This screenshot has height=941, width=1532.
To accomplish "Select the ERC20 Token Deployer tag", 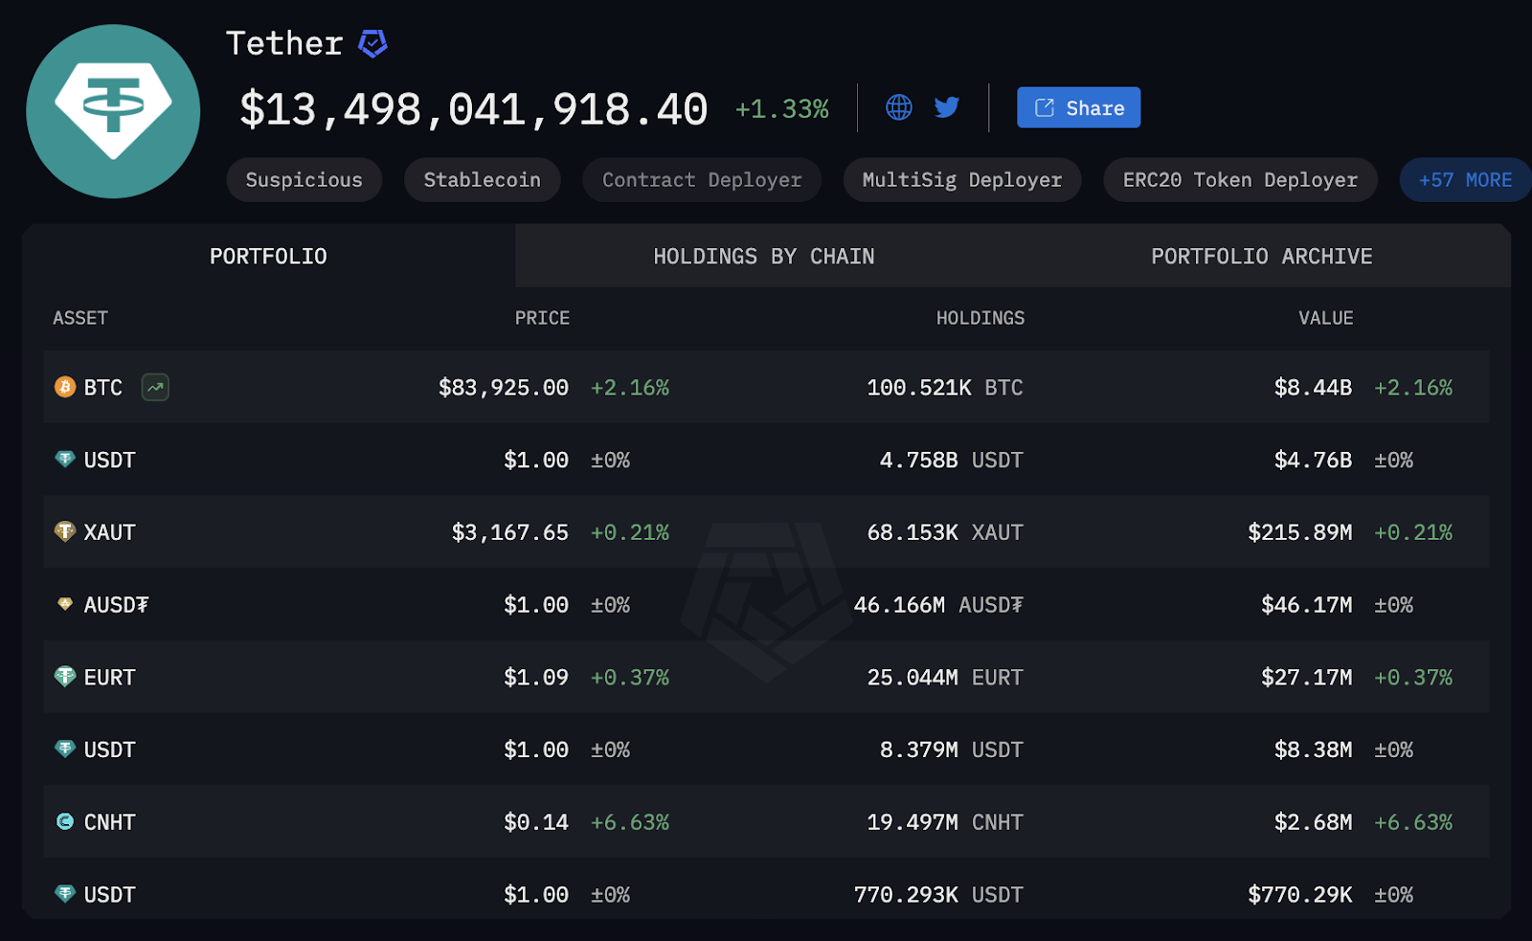I will click(1240, 180).
